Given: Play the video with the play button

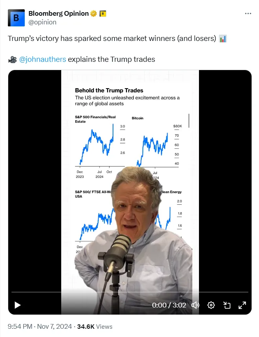Looking at the screenshot, I should [x=17, y=305].
